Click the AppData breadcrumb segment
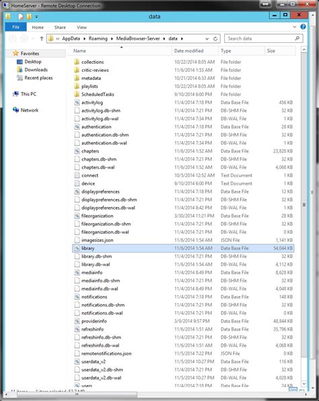Image resolution: width=319 pixels, height=401 pixels. click(71, 38)
